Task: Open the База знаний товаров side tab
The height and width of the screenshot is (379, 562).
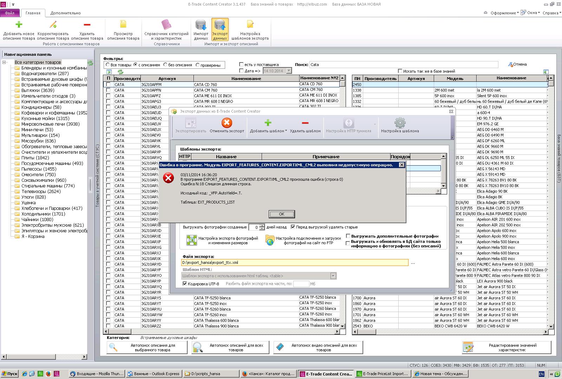Action: pyautogui.click(x=558, y=159)
